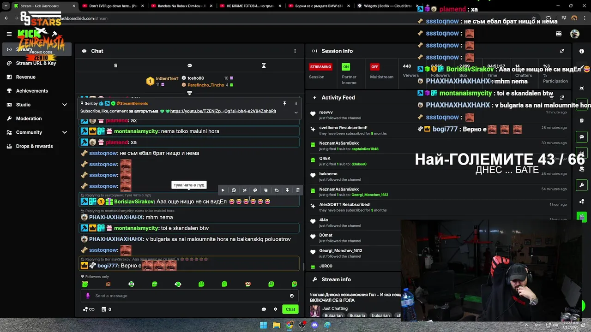Open the Revenue sidebar item
This screenshot has height=332, width=591.
coord(26,77)
